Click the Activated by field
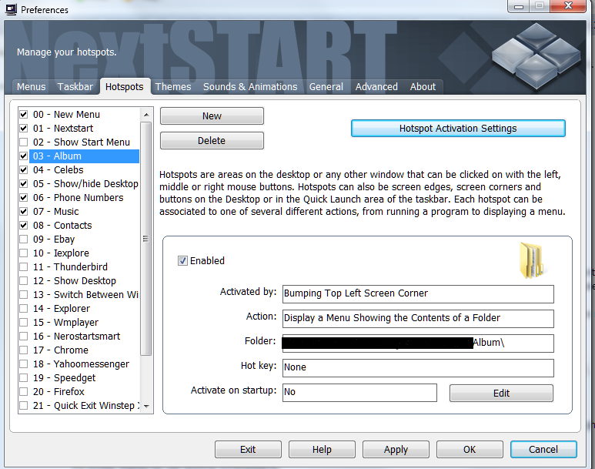 coord(418,293)
